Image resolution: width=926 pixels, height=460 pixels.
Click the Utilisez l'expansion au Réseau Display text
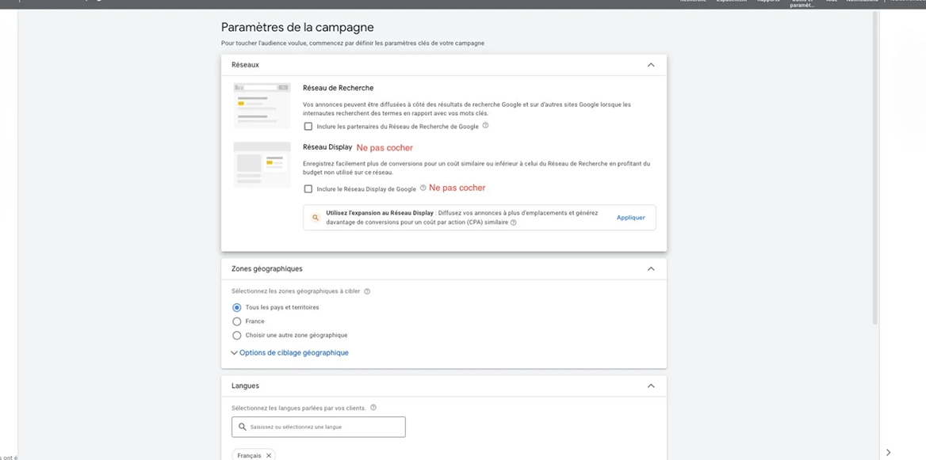(380, 212)
